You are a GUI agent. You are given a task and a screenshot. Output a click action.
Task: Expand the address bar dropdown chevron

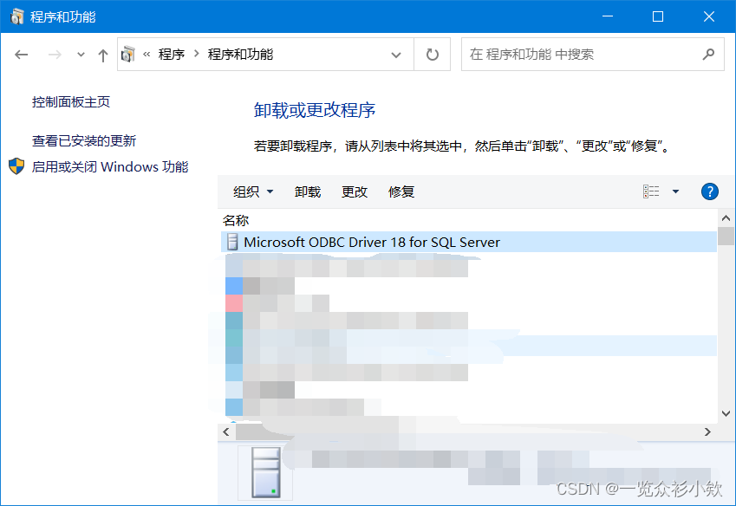397,54
